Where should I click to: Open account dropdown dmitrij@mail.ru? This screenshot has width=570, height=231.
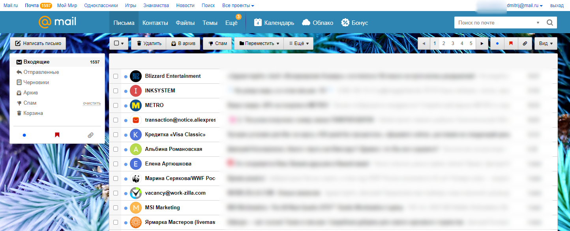(525, 6)
